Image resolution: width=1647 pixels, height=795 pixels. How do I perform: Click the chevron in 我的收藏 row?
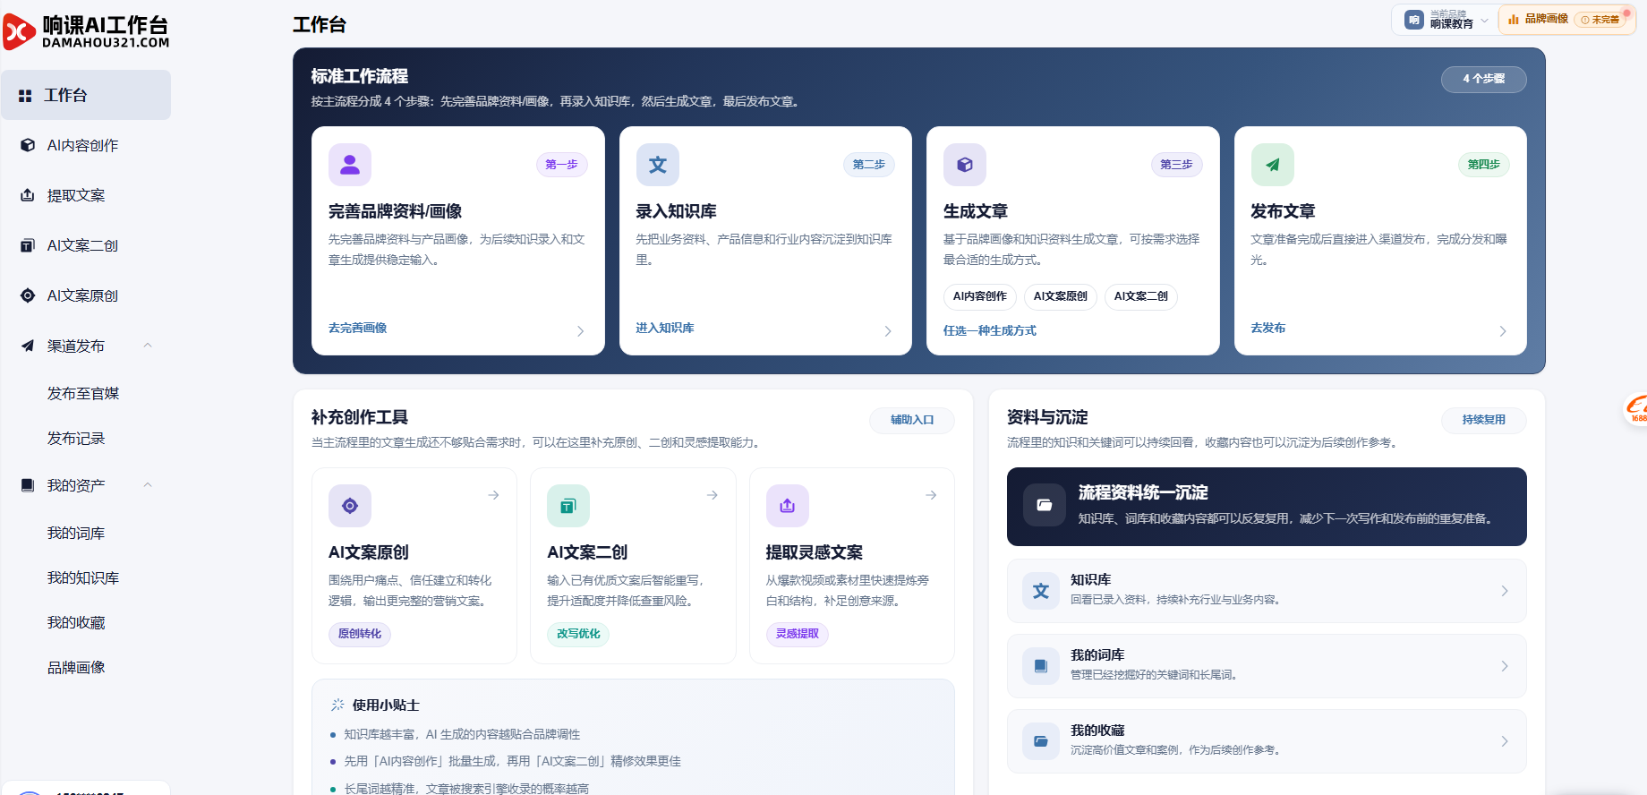[1505, 741]
